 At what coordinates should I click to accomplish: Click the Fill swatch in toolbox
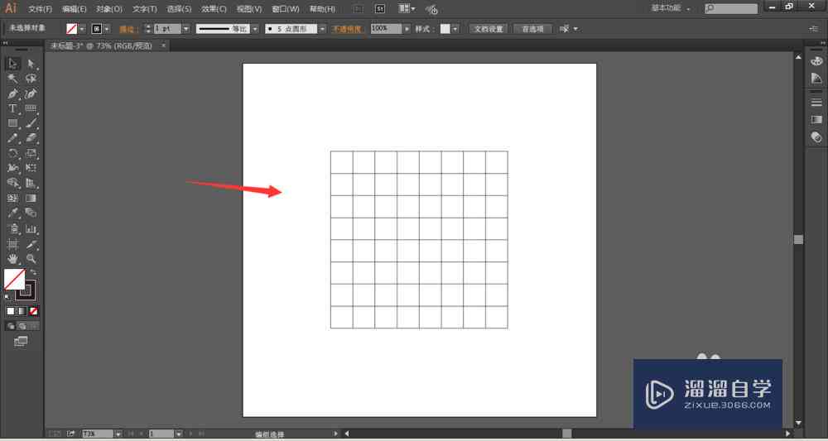(15, 280)
